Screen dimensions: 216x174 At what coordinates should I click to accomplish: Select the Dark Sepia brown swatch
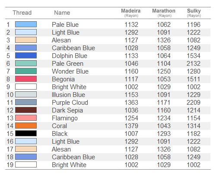click(x=26, y=110)
